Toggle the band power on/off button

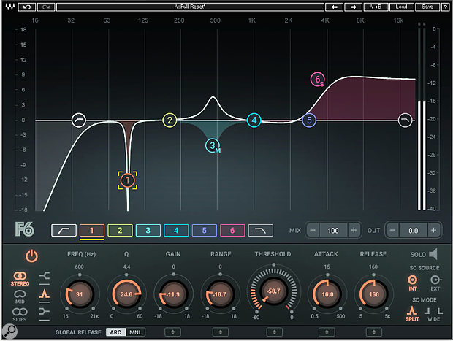[x=31, y=256]
